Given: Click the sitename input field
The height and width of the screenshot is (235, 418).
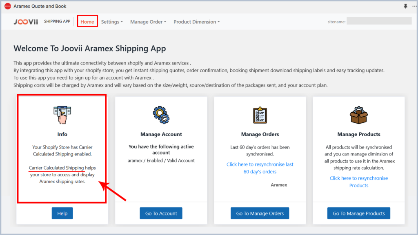Looking at the screenshot, I should (379, 20).
